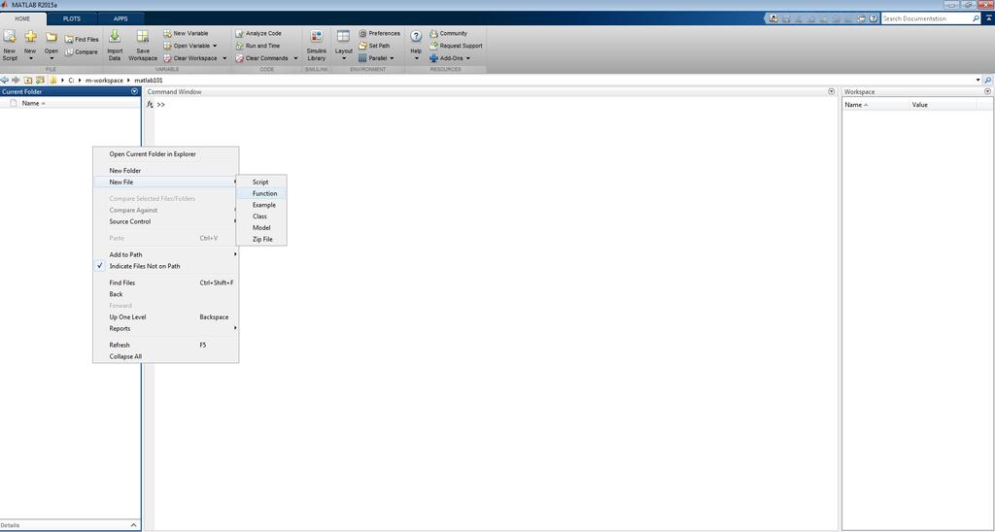Click the quick access help question icon
This screenshot has width=995, height=532.
click(x=874, y=18)
